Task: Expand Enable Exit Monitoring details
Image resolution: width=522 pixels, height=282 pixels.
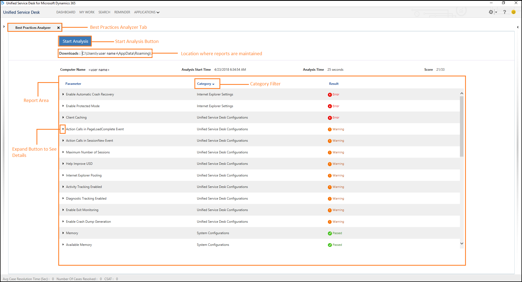Action: pyautogui.click(x=63, y=210)
